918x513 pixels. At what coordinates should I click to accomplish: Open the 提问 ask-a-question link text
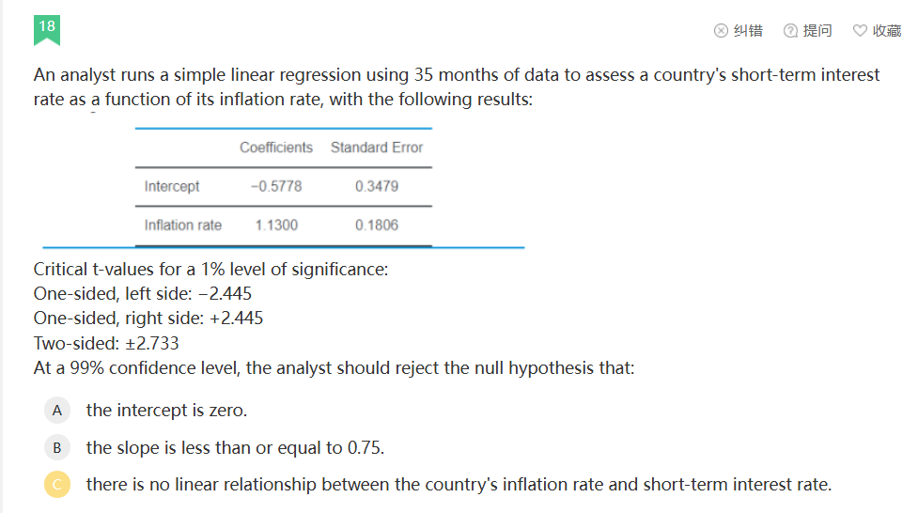[817, 31]
